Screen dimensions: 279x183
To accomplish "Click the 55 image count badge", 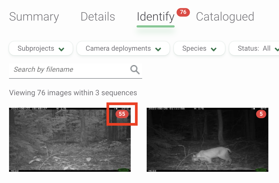I will [122, 114].
